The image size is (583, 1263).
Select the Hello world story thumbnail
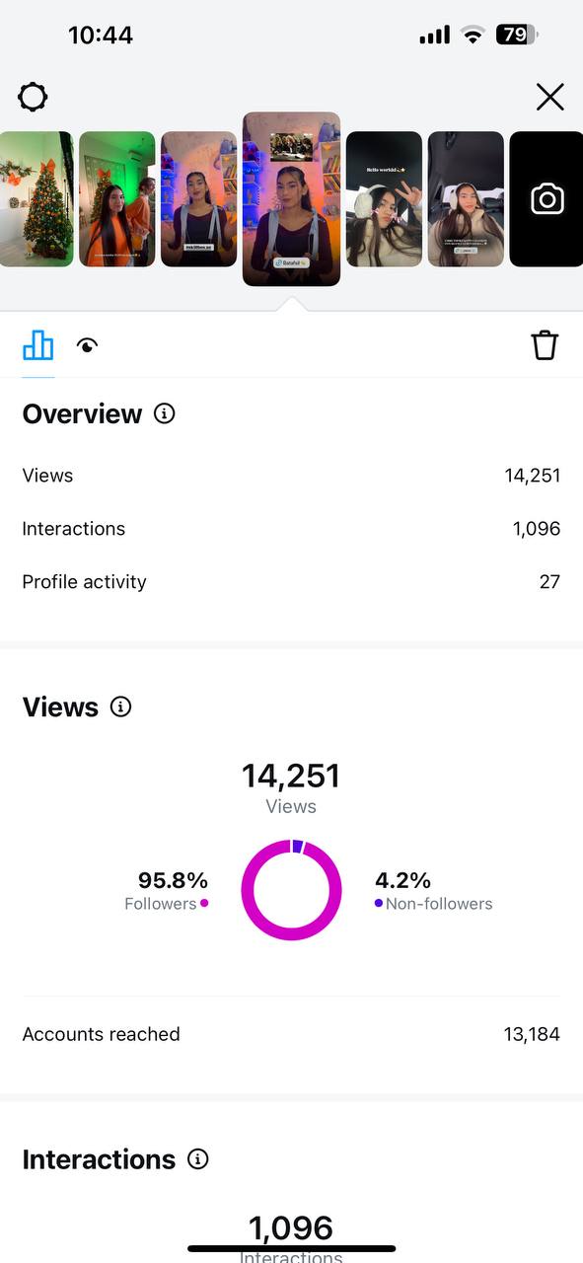point(384,199)
